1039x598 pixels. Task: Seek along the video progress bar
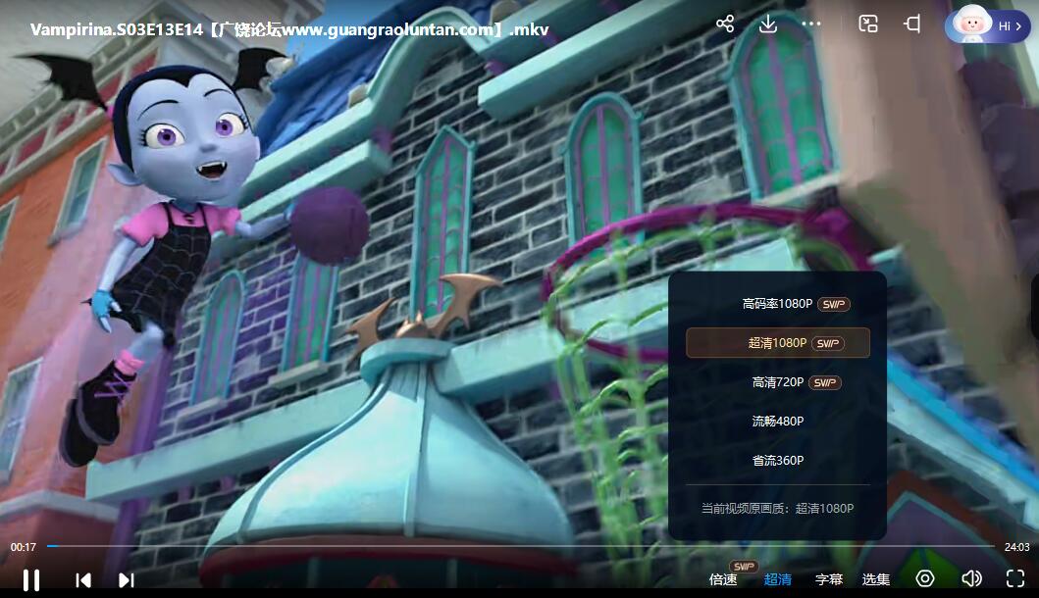pos(521,546)
